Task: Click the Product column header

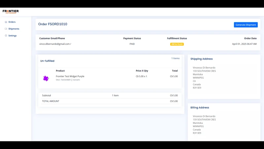Action: (x=60, y=71)
